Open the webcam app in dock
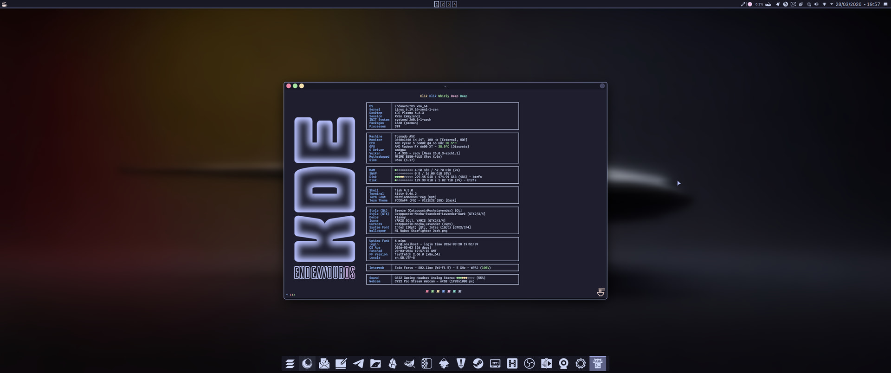The image size is (891, 373). [563, 364]
